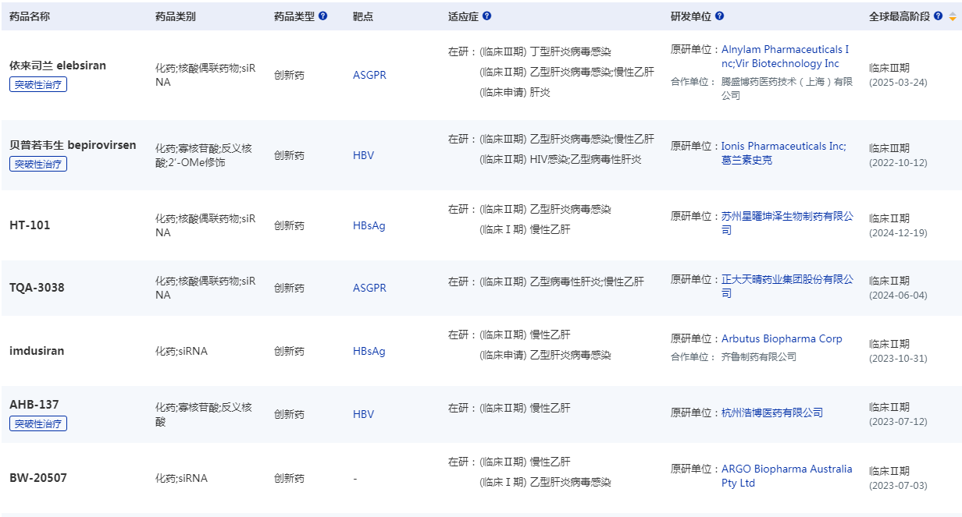Viewport: 962px width, 517px height.
Task: Open help icon next to 研发单位 header
Action: [x=719, y=16]
